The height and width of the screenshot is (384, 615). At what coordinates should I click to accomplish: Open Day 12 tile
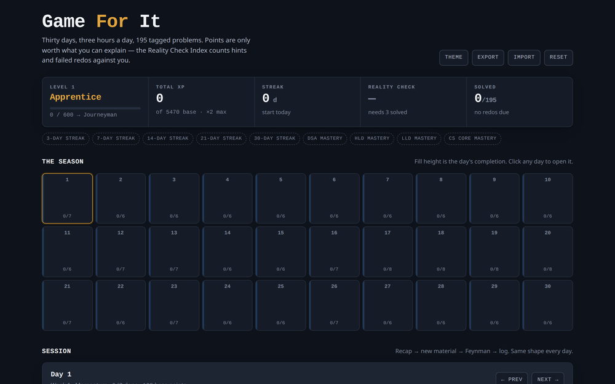121,251
